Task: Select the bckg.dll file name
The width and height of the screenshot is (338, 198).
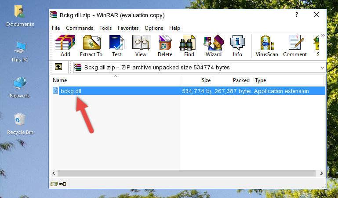Action: coord(71,91)
